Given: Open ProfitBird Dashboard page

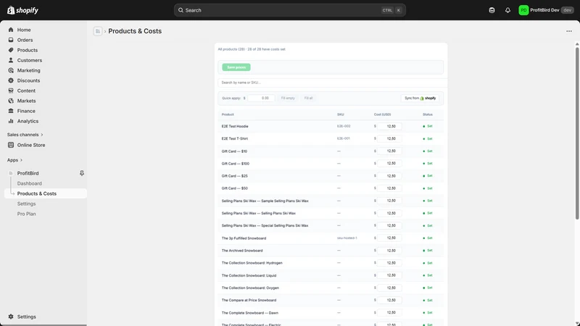Looking at the screenshot, I should 29,183.
